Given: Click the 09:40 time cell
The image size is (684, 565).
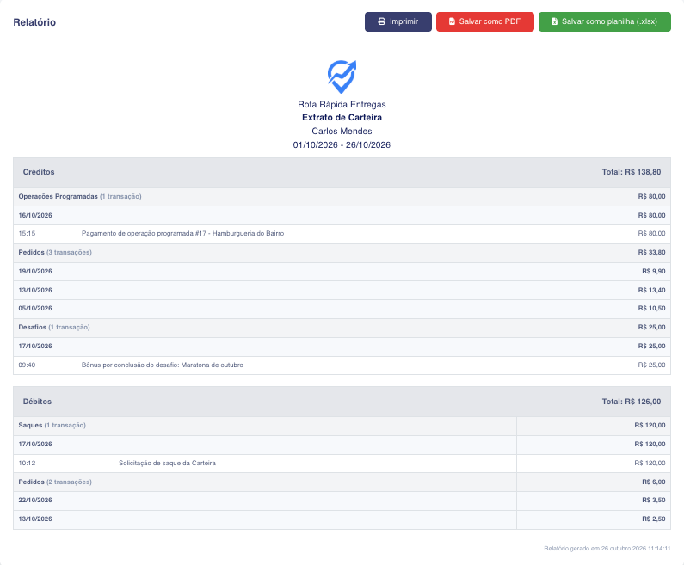Looking at the screenshot, I should pyautogui.click(x=45, y=365).
